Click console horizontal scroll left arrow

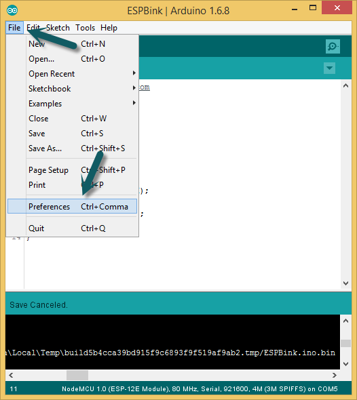[11, 376]
